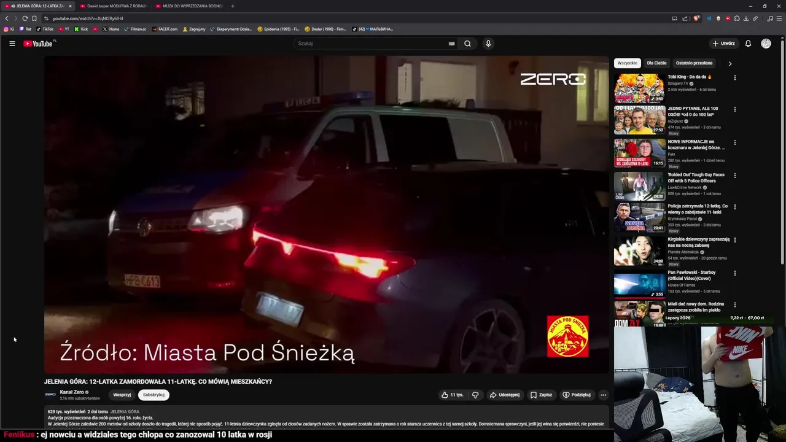Subscribe to Kanał Zero with Subskrybuj
Viewport: 786px width, 442px height.
tap(154, 395)
